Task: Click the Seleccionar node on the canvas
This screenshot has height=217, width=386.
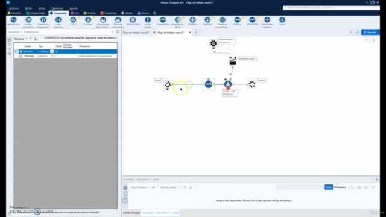Action: [209, 84]
